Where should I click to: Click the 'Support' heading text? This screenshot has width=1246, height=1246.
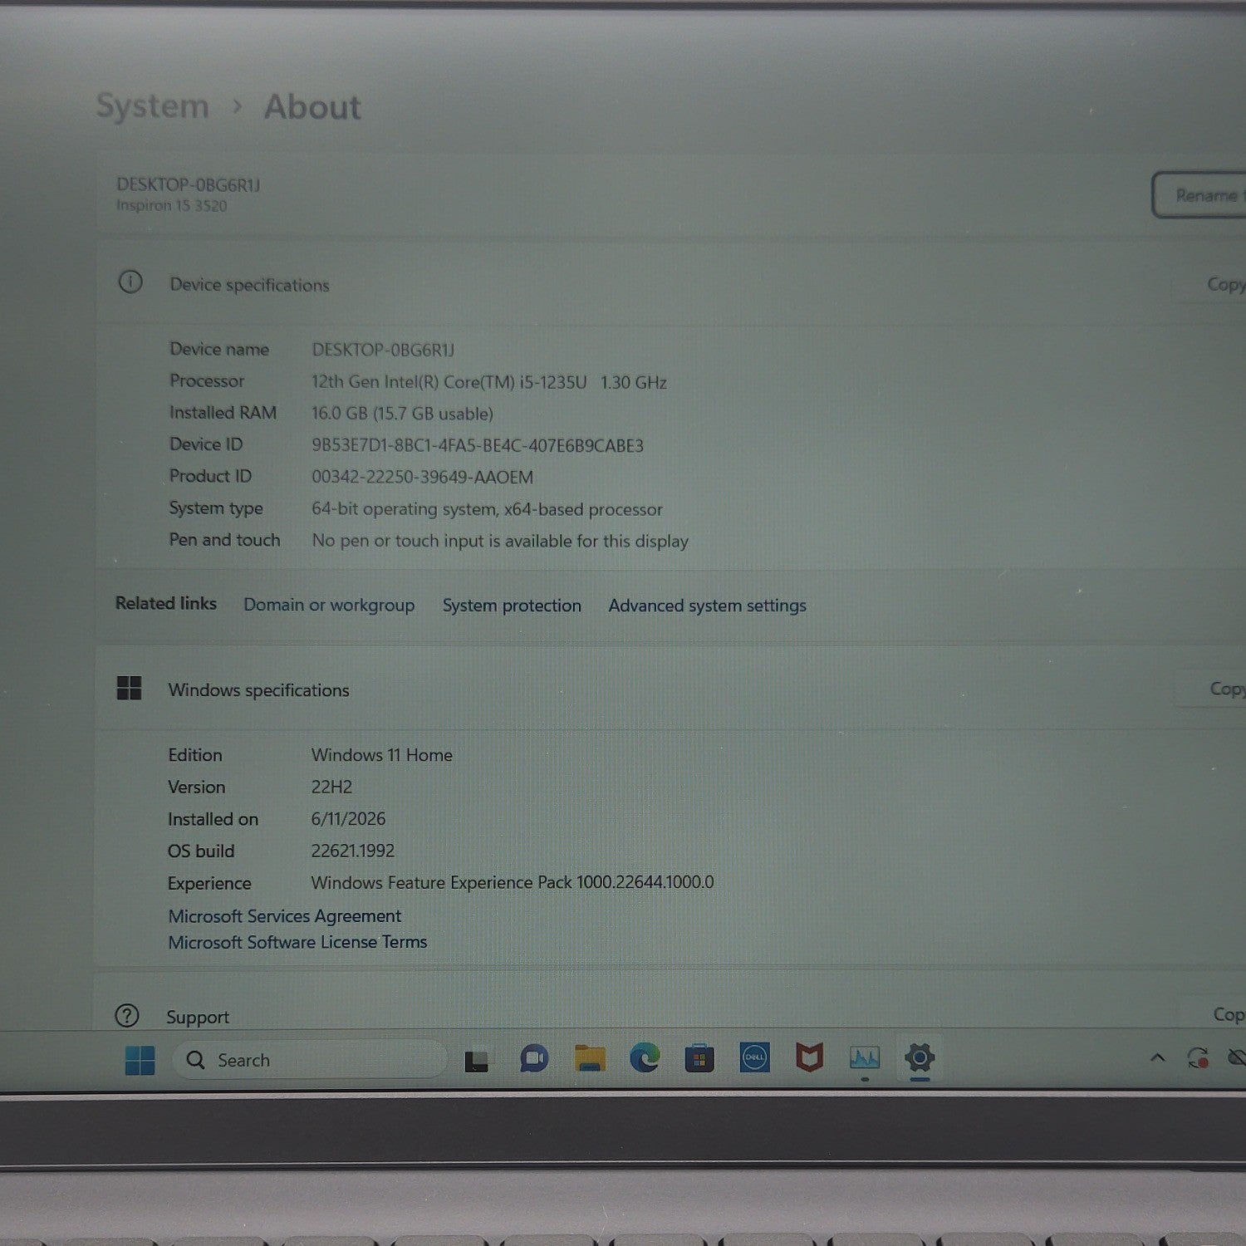click(198, 1018)
